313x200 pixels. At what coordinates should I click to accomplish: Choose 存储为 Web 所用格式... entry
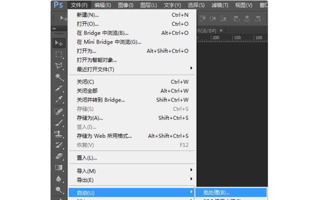coord(132,136)
